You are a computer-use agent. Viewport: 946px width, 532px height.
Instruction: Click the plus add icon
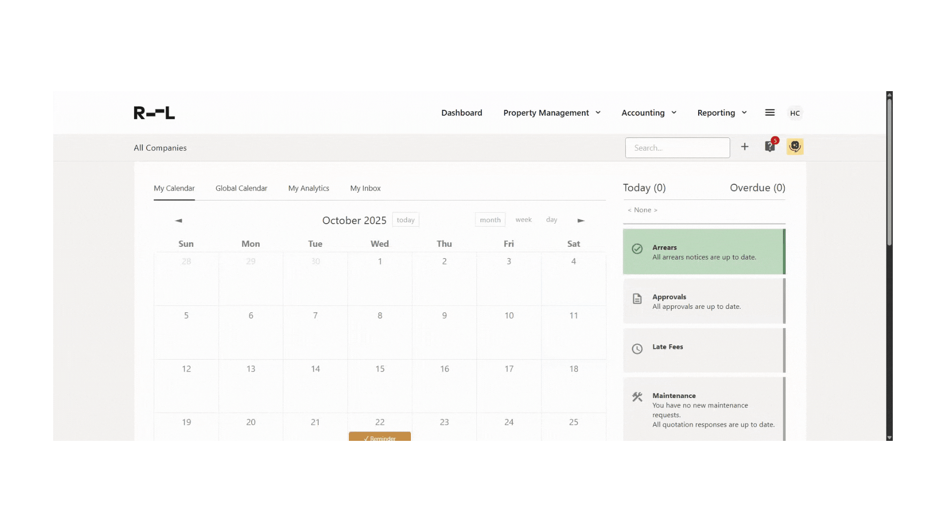(744, 147)
